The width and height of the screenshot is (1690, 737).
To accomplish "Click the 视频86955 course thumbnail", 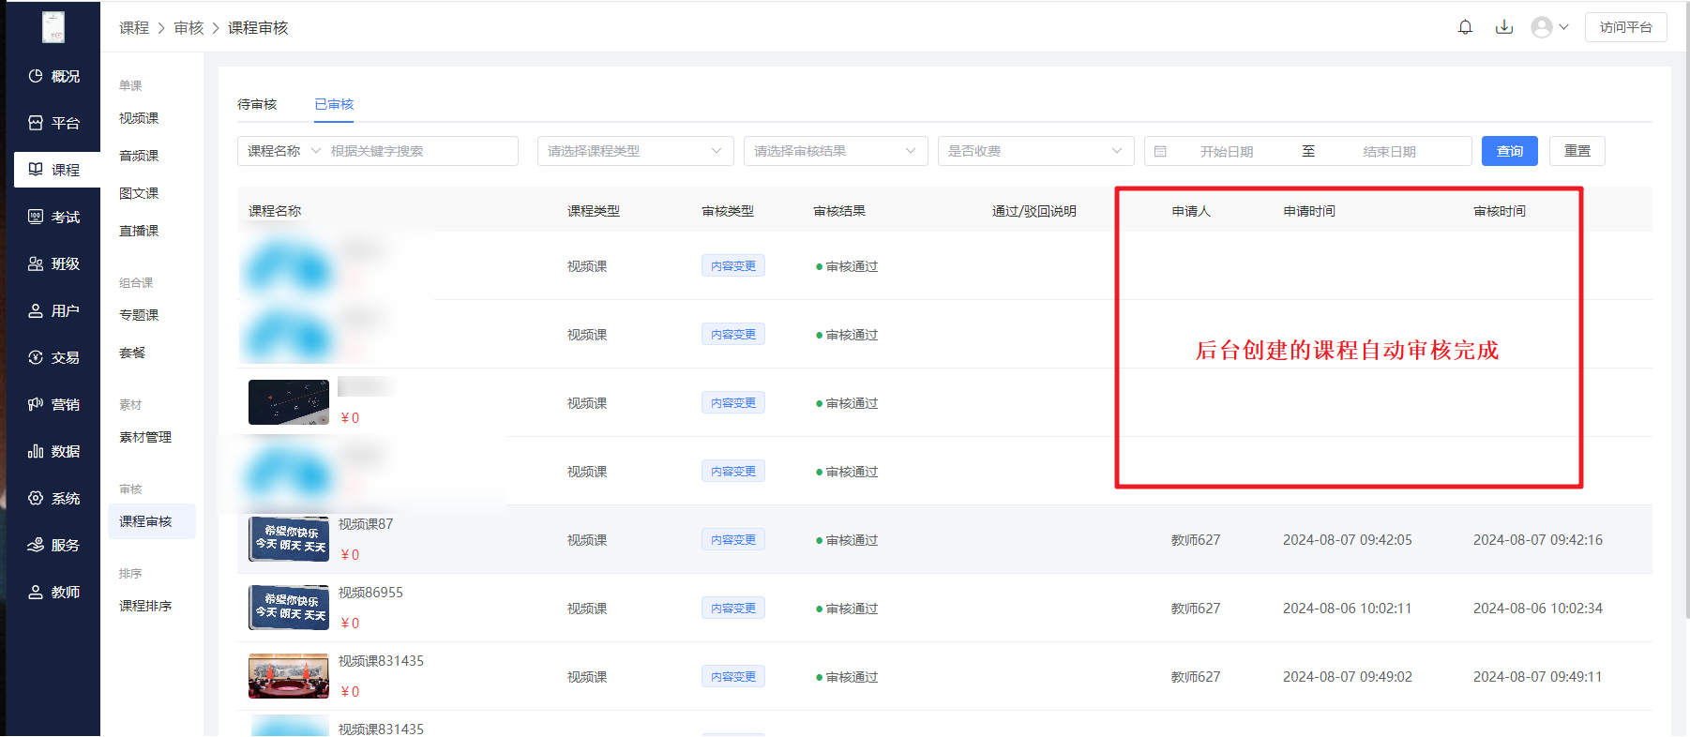I will [289, 608].
